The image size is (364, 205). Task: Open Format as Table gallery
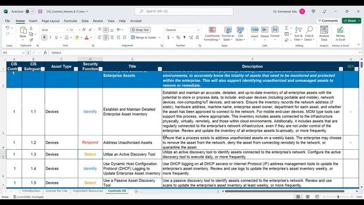click(x=227, y=34)
